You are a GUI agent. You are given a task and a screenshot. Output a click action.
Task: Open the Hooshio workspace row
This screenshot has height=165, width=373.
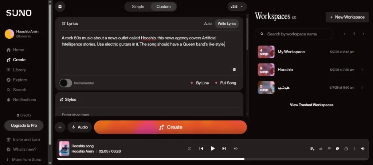click(311, 70)
